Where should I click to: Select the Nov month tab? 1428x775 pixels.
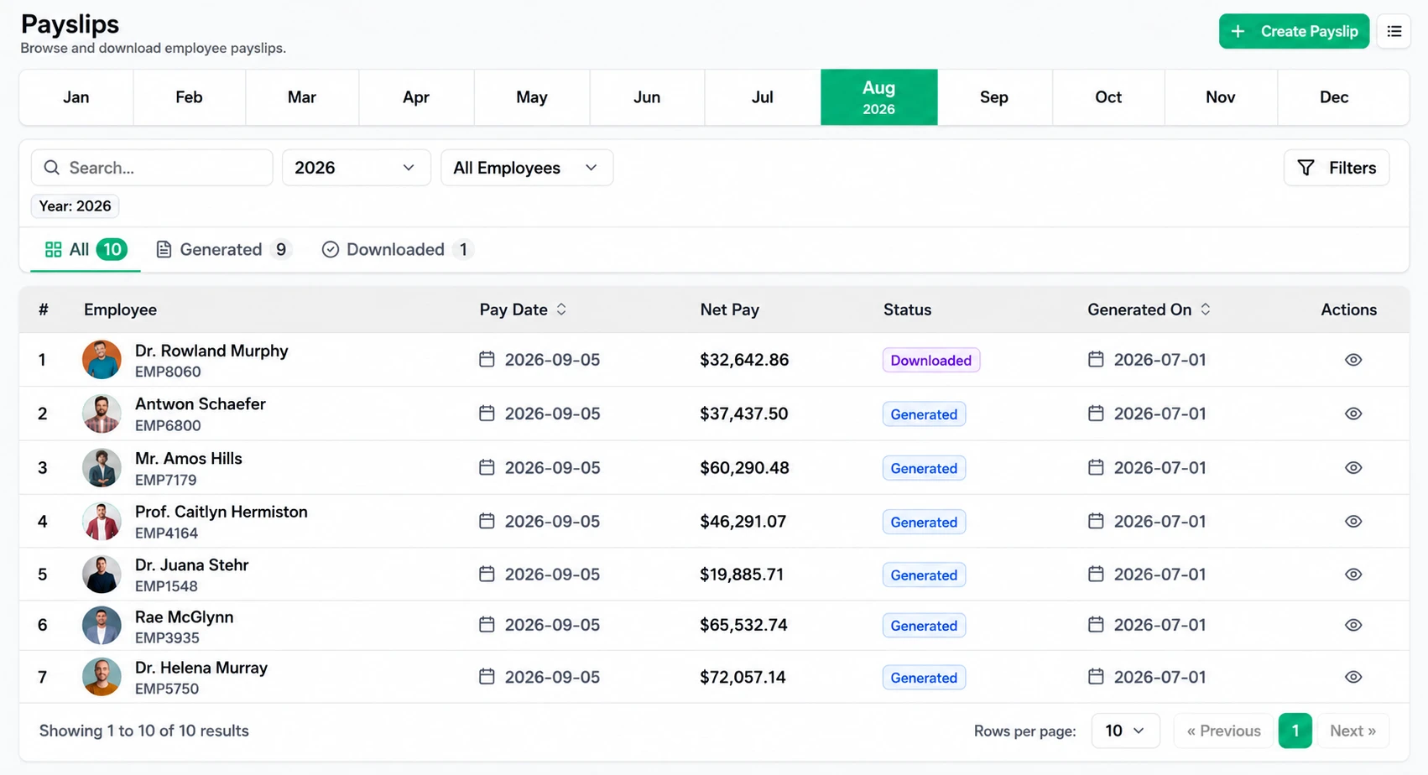point(1221,97)
